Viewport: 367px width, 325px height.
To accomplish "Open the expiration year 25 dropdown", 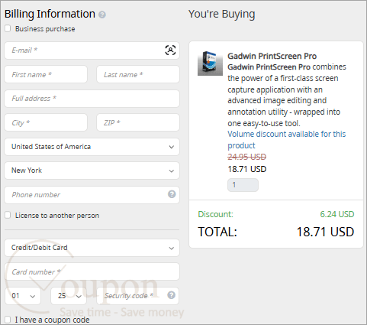I will pos(69,296).
